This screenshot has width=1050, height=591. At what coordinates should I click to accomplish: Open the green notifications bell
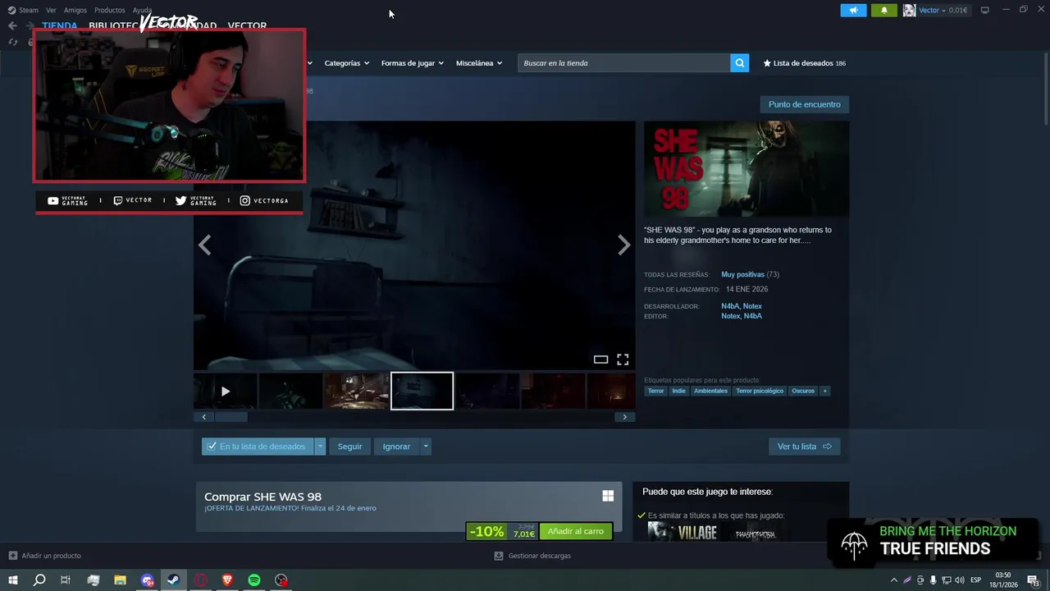coord(883,11)
